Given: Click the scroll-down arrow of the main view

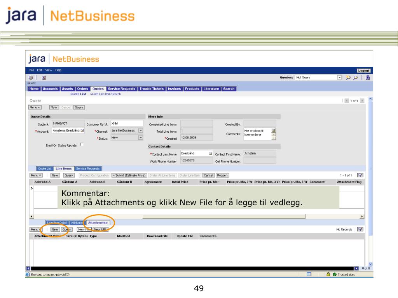Looking at the screenshot, I should click(x=370, y=264).
